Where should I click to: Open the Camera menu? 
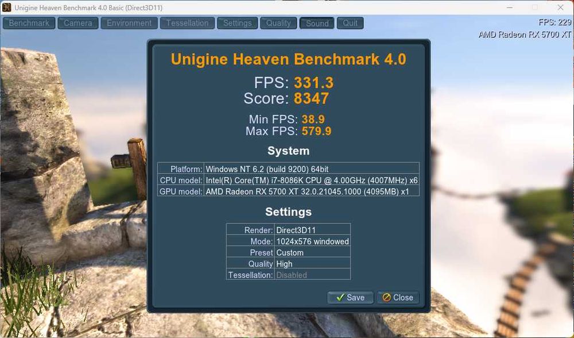tap(78, 23)
